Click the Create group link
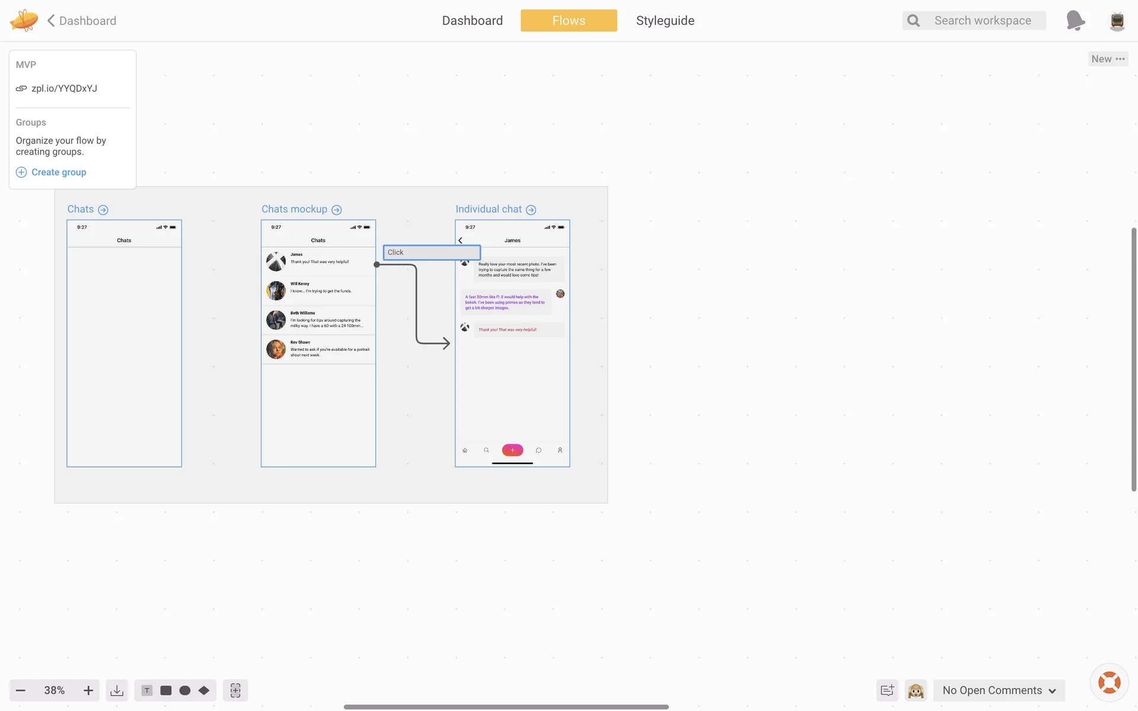 click(58, 172)
